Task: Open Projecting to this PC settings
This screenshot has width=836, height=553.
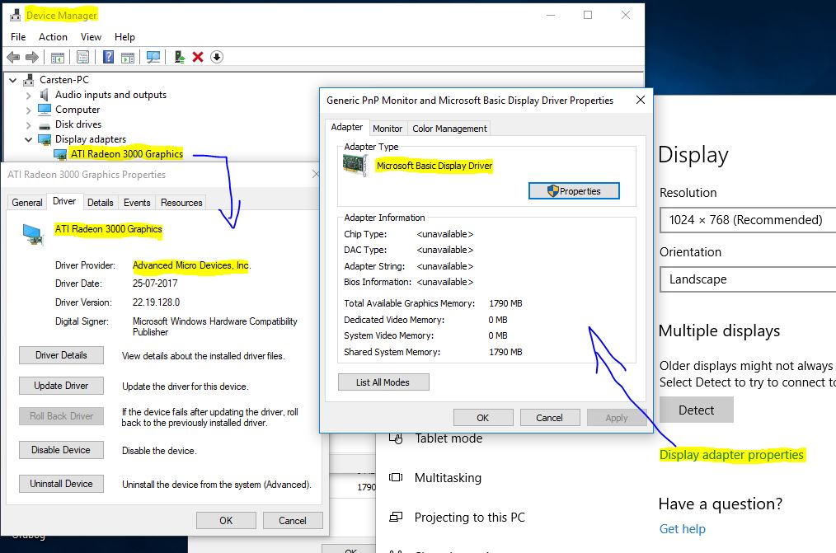Action: click(470, 518)
